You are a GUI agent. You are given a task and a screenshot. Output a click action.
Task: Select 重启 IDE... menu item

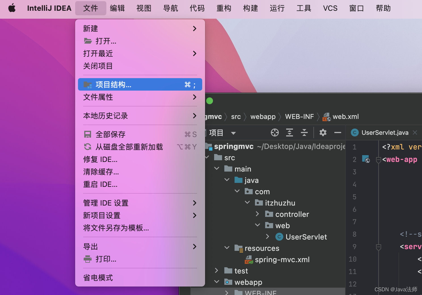coord(140,184)
